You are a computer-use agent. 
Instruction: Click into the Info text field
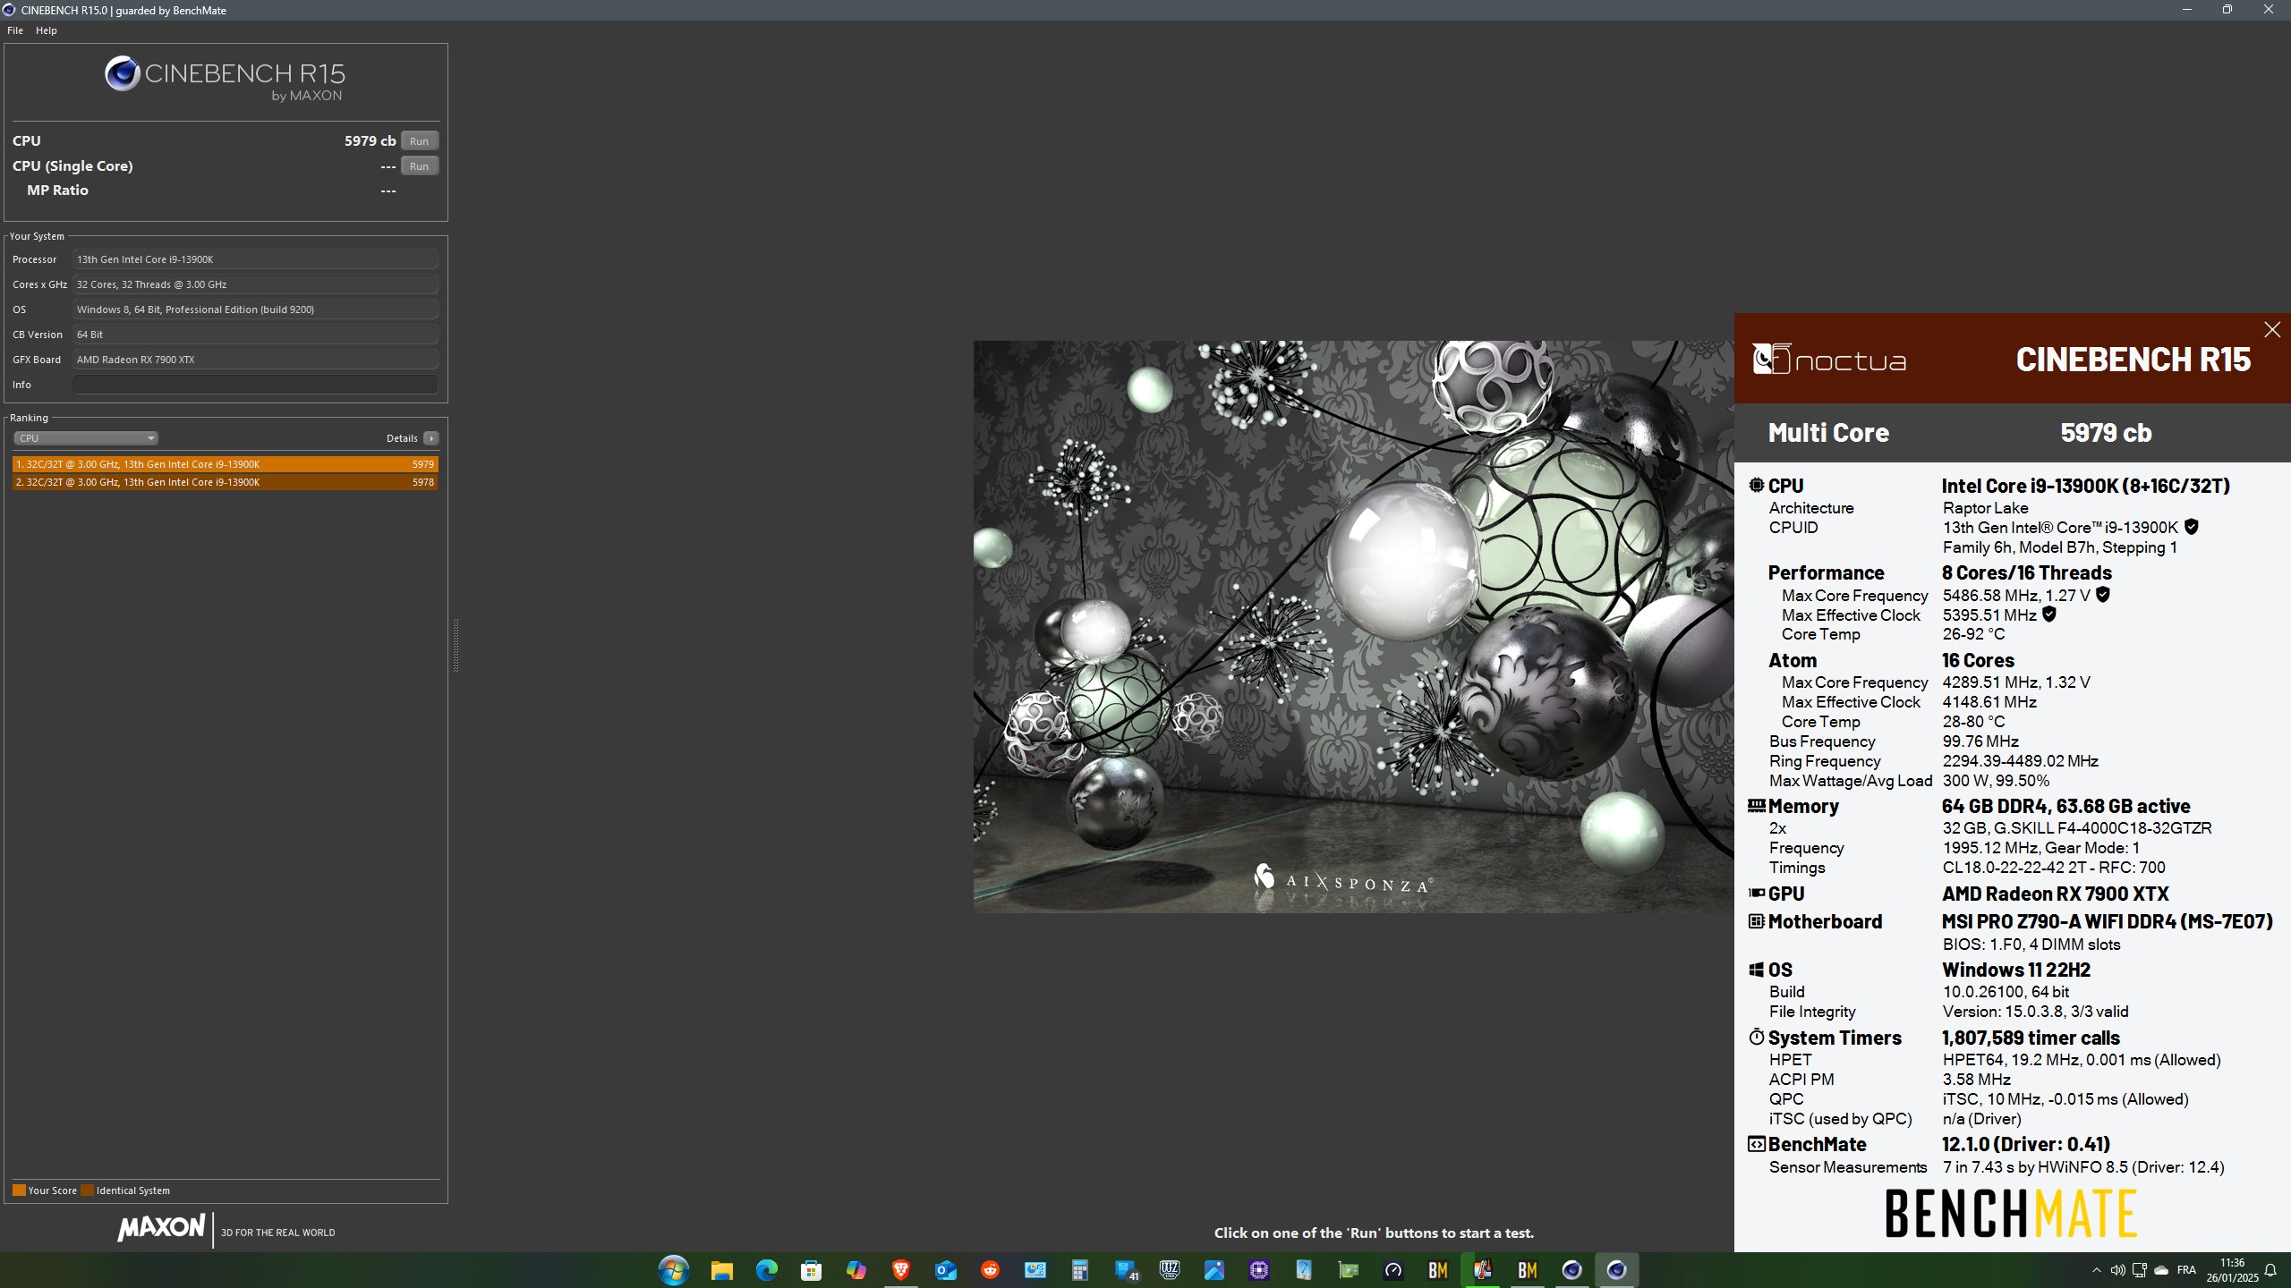256,385
